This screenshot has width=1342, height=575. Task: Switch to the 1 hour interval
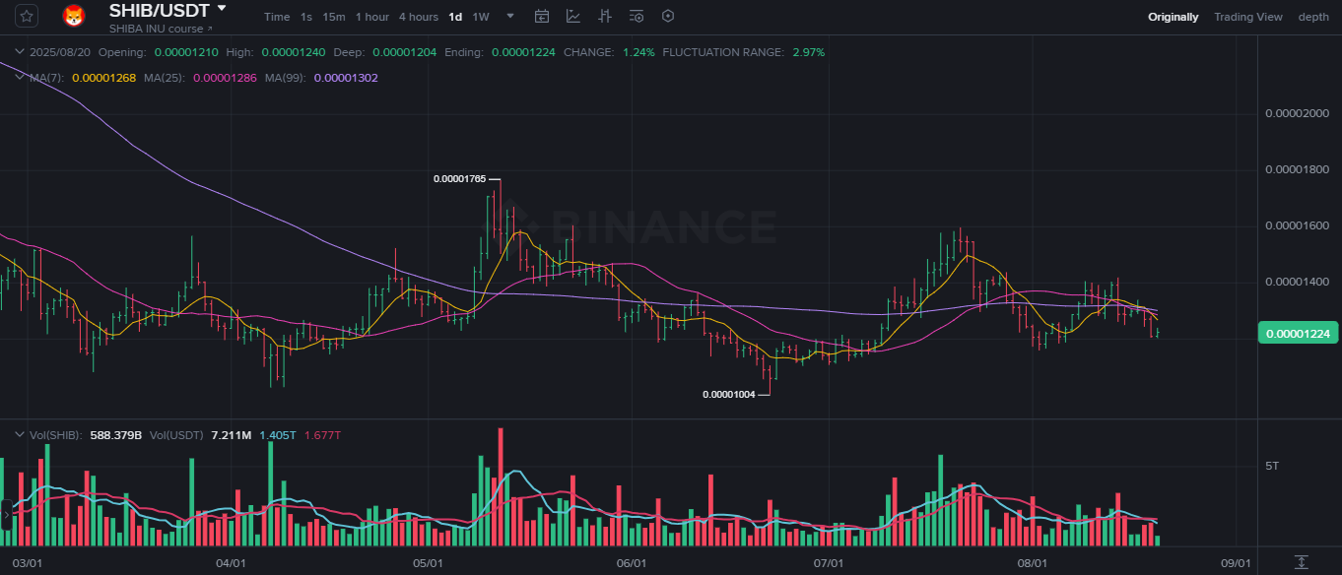tap(372, 17)
